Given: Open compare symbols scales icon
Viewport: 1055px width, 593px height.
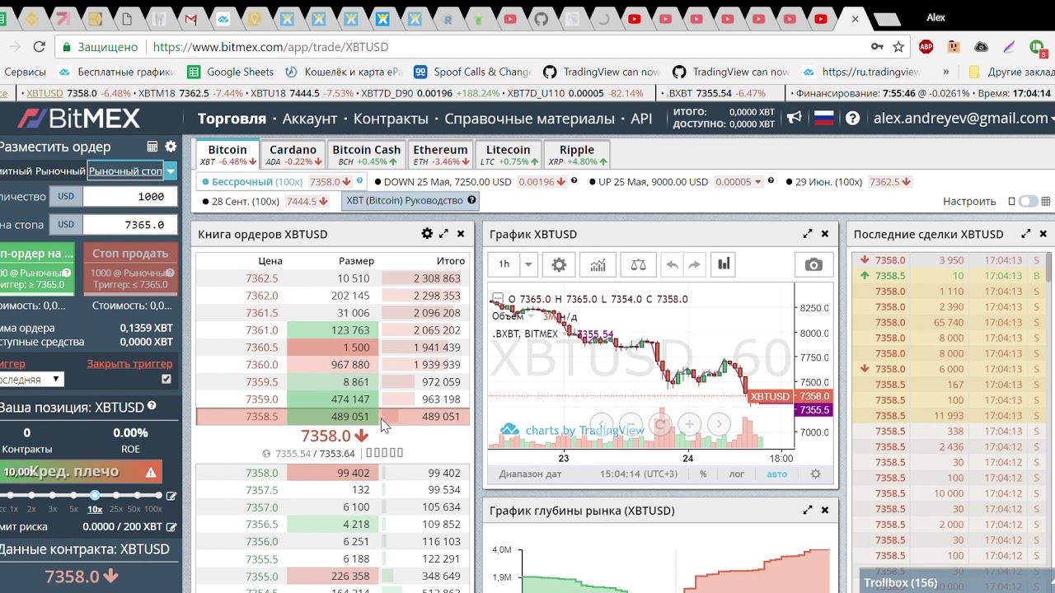Looking at the screenshot, I should click(x=638, y=264).
